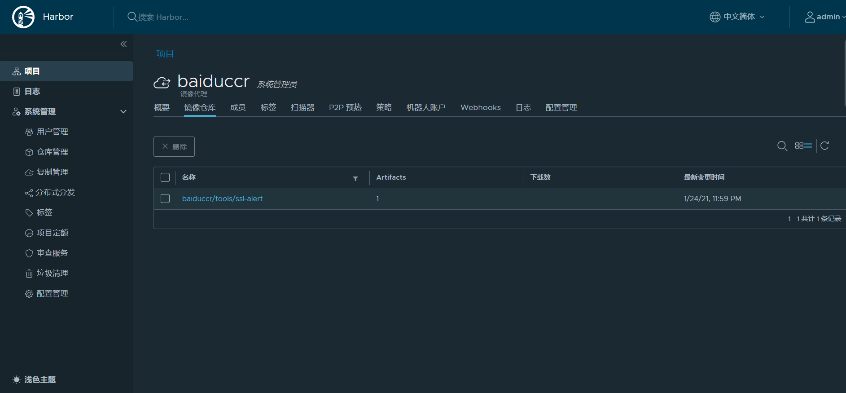The width and height of the screenshot is (846, 393).
Task: Click the 审查服务 shield icon
Action: tap(29, 253)
